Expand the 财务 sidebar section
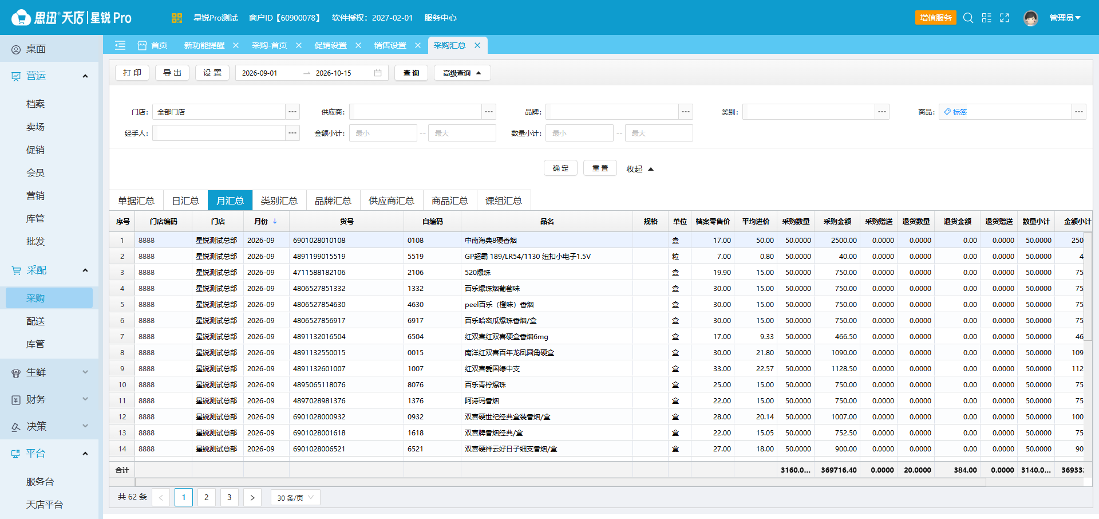Image resolution: width=1099 pixels, height=519 pixels. point(85,399)
